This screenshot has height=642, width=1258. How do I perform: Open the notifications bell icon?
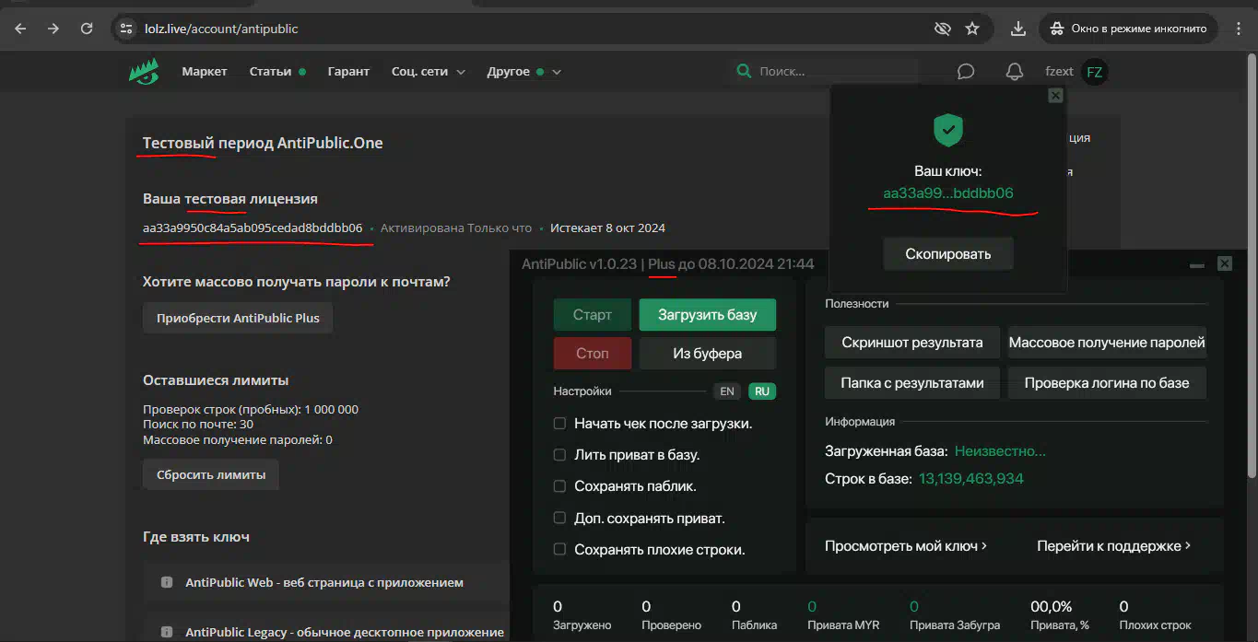pos(1015,72)
